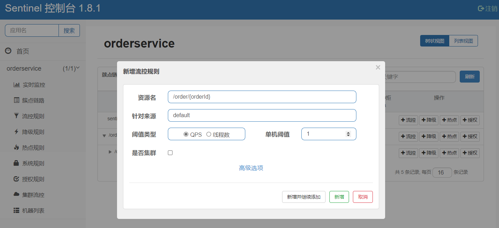Screen dimensions: 499x228
Task: Select the 线程数 threshold type
Action: (x=209, y=134)
